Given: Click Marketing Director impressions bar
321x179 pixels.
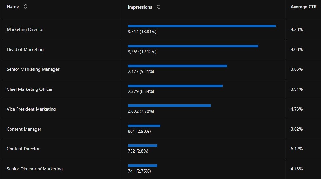Looking at the screenshot, I should tap(202, 26).
